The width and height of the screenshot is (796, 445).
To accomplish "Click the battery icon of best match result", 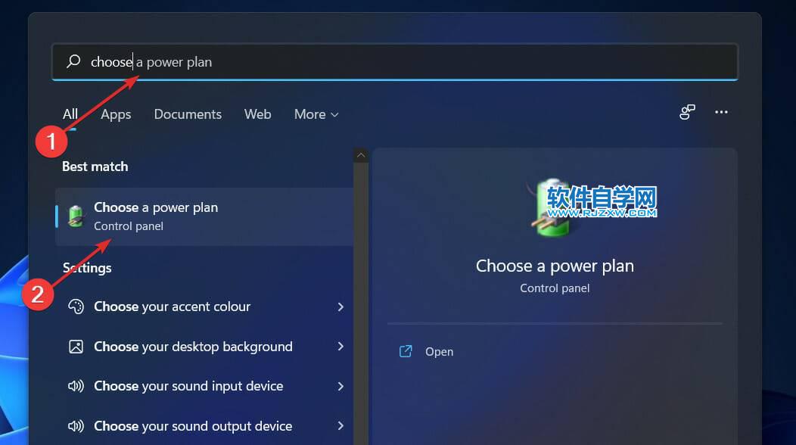I will [76, 216].
